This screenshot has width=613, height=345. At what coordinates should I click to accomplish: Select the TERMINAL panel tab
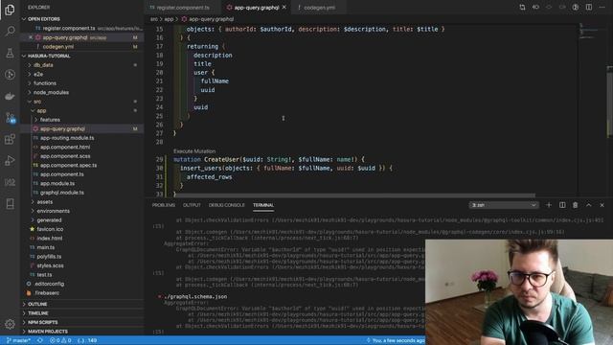click(x=263, y=205)
